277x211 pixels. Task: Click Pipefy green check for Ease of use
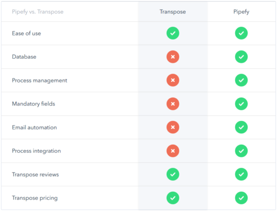click(x=241, y=33)
